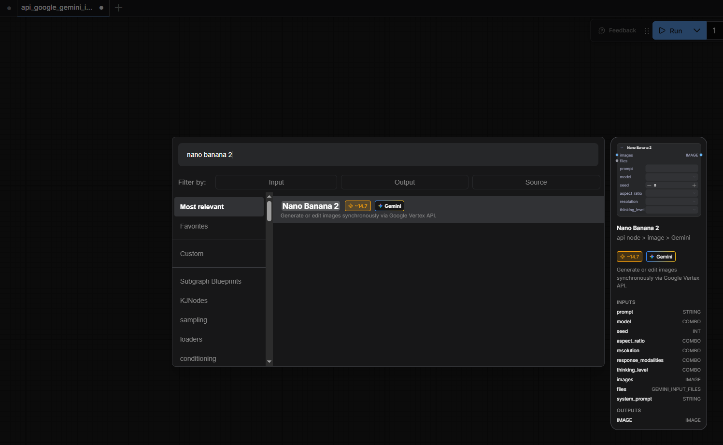Click the IMAGE row under OUTPUTS
The width and height of the screenshot is (723, 445).
tap(659, 420)
